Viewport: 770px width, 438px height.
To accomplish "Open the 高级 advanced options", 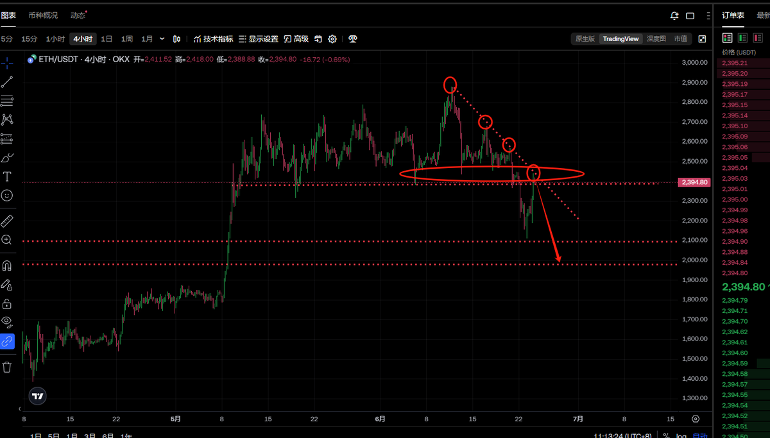I will tap(296, 39).
